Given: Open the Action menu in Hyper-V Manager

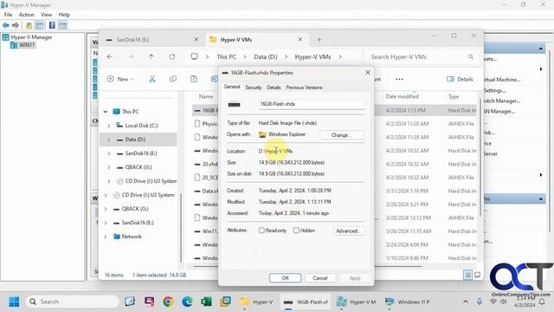Looking at the screenshot, I should (27, 15).
